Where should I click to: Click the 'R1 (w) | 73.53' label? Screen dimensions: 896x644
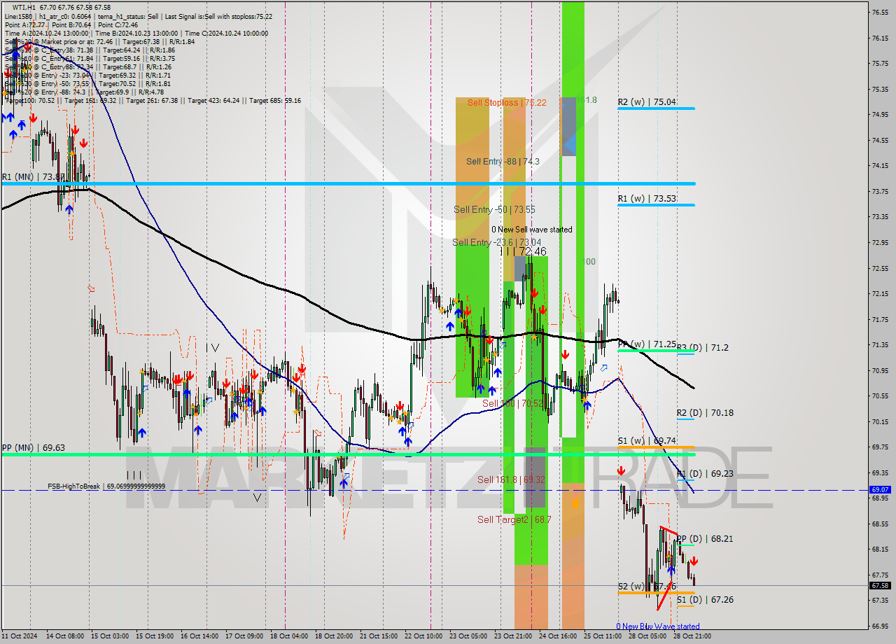(647, 199)
